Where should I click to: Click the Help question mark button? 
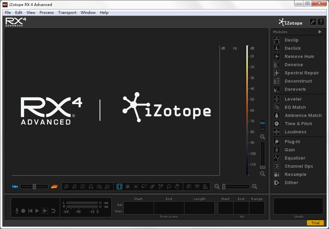(x=321, y=22)
